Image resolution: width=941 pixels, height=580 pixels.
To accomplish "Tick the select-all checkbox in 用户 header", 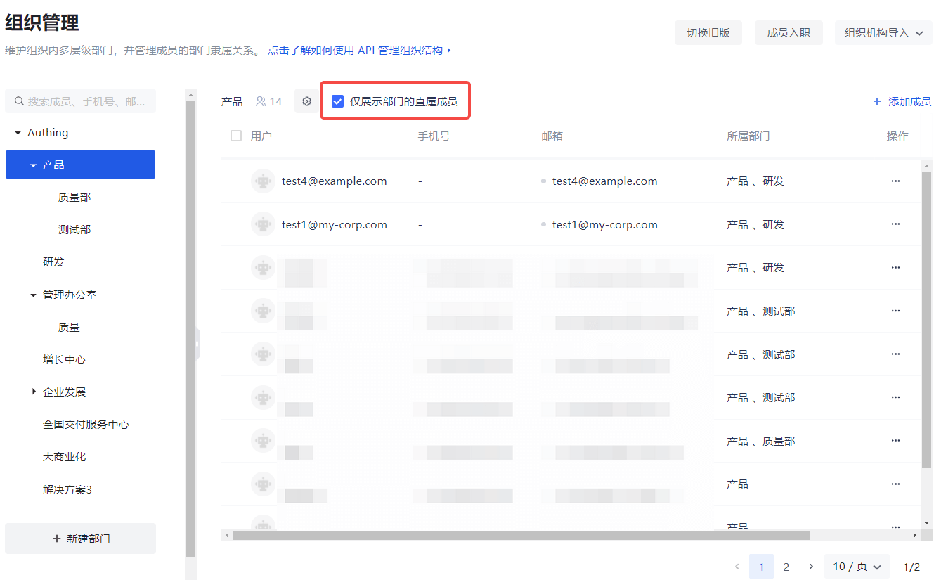I will (x=236, y=136).
